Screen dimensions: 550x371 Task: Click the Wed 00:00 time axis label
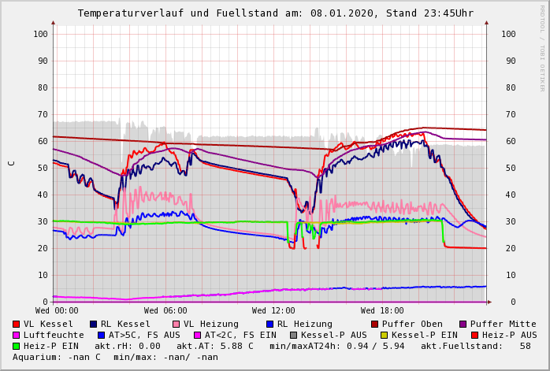(57, 311)
